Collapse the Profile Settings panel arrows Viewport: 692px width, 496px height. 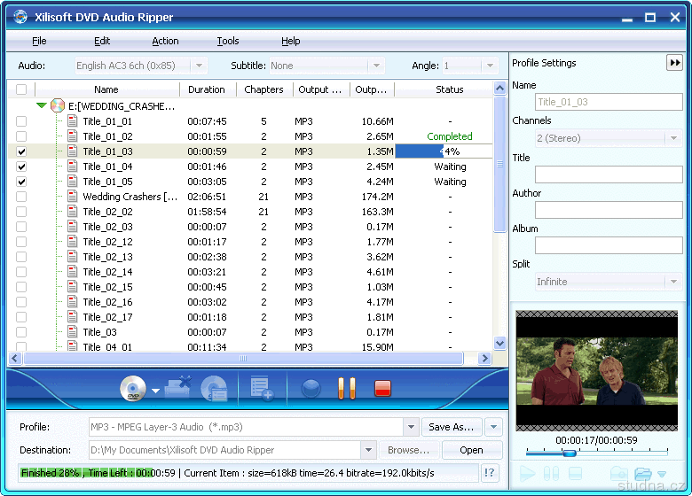674,63
